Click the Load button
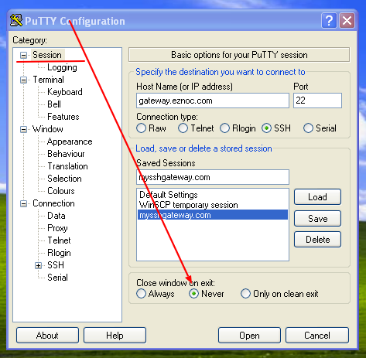Image resolution: width=366 pixels, height=358 pixels. [x=317, y=197]
